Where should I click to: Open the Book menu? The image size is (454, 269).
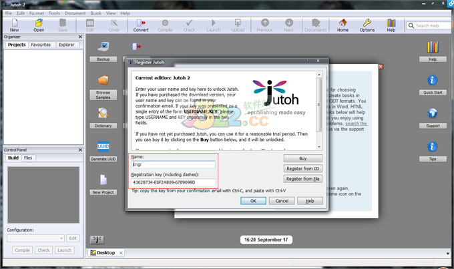pyautogui.click(x=96, y=13)
